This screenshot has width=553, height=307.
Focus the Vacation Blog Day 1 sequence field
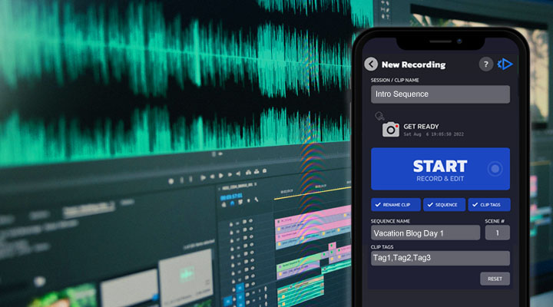(x=426, y=233)
